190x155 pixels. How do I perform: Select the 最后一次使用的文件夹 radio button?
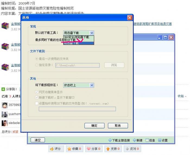[x=37, y=59]
